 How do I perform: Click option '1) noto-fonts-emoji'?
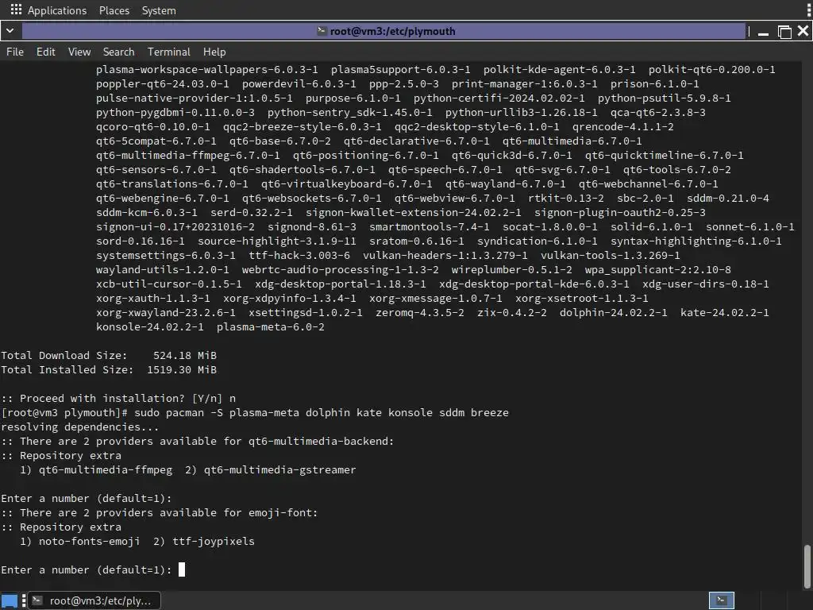[x=80, y=541]
